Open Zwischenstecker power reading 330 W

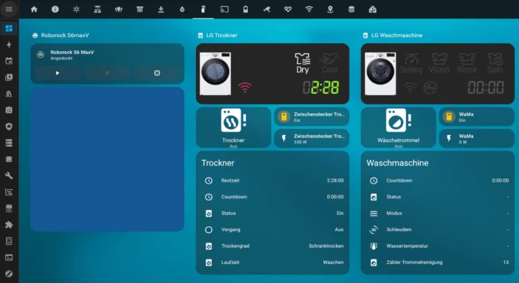point(312,138)
